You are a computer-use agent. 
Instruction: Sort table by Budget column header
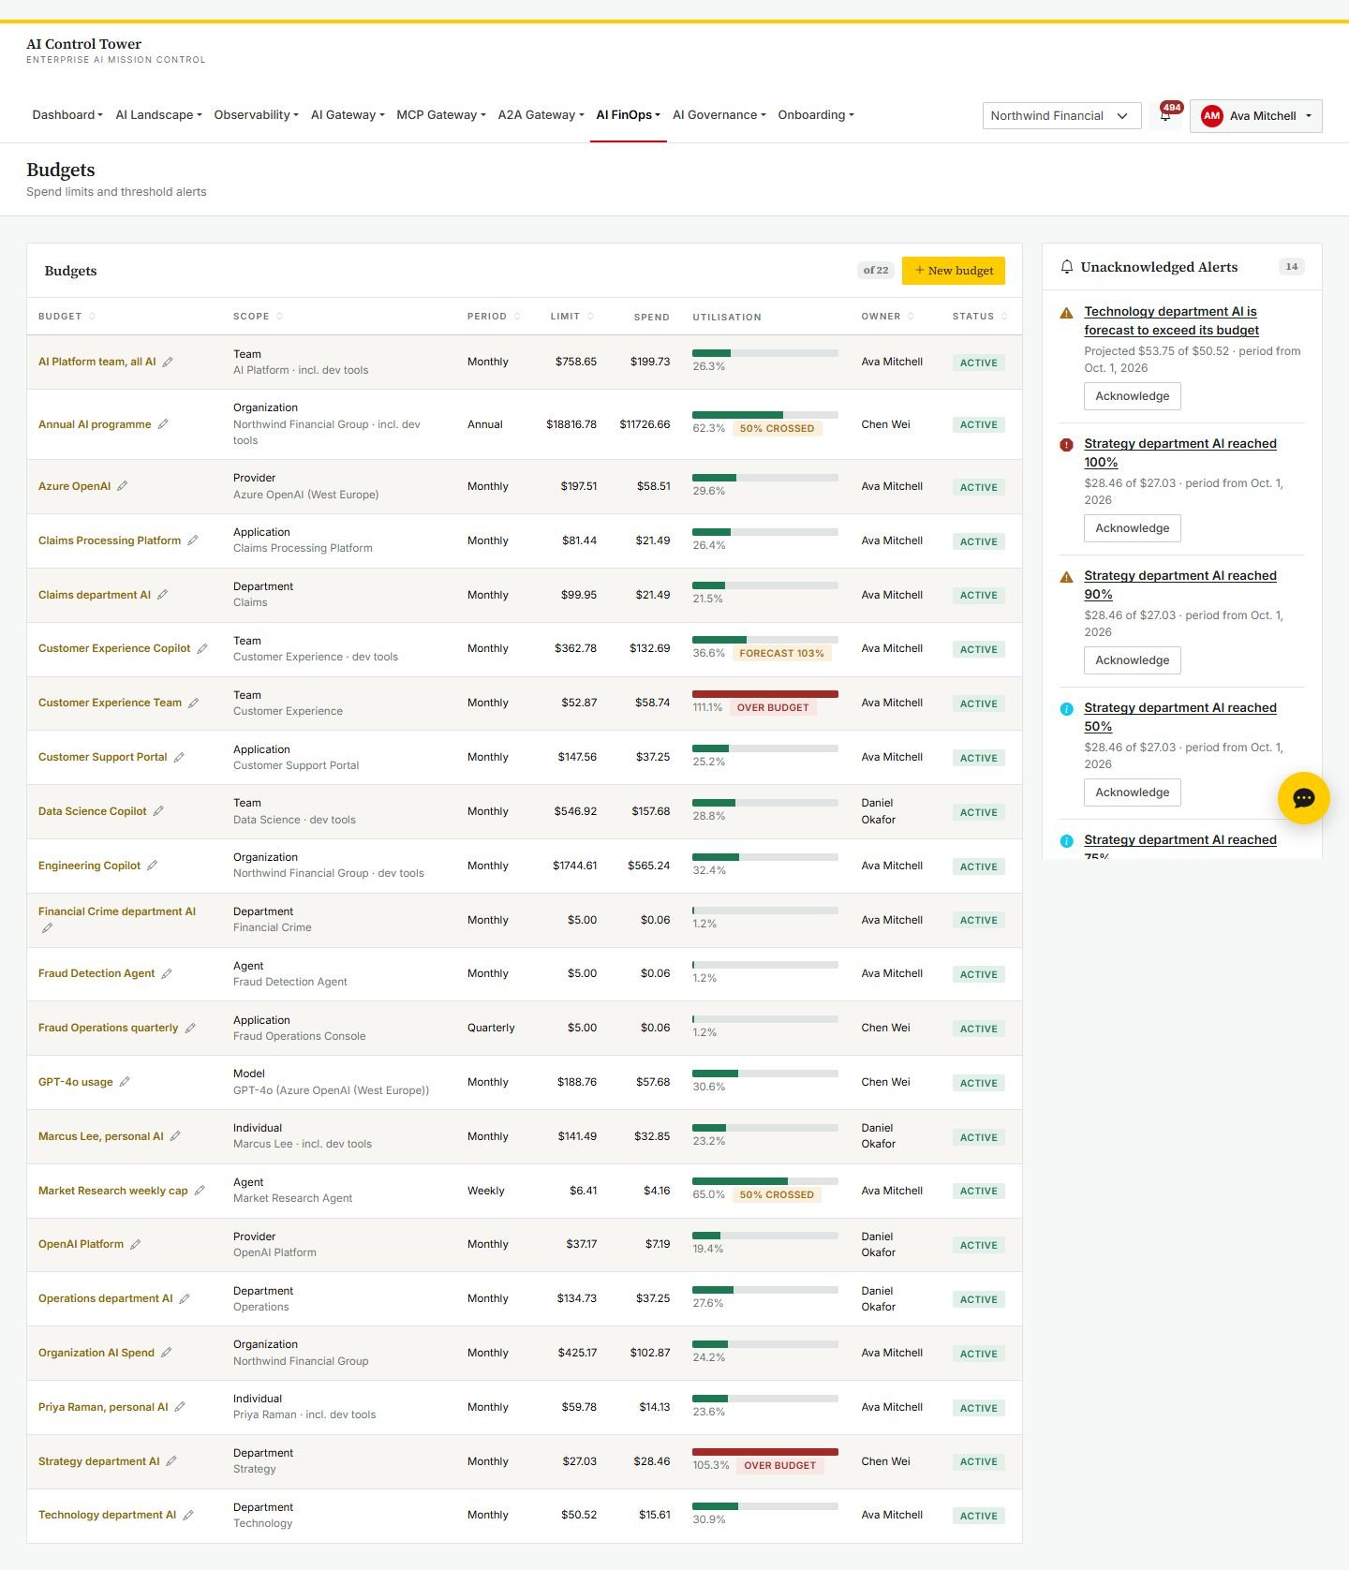coord(67,317)
